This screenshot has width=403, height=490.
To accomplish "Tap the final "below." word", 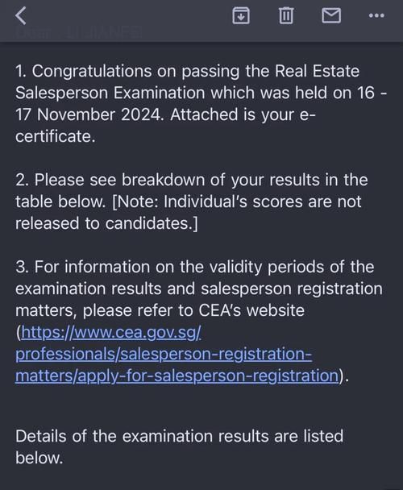I will [39, 458].
